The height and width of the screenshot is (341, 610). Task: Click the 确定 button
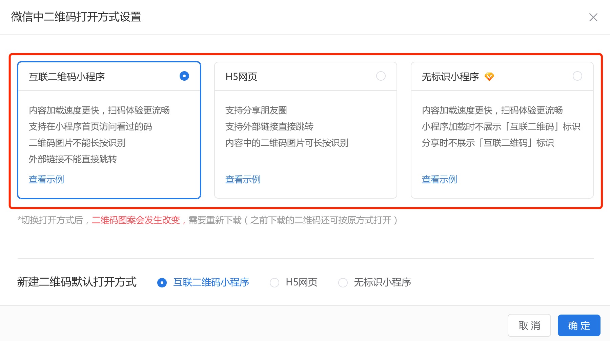point(579,325)
